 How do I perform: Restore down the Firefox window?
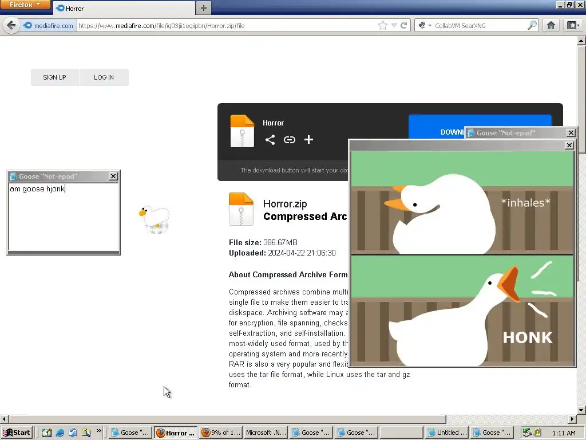[x=569, y=5]
